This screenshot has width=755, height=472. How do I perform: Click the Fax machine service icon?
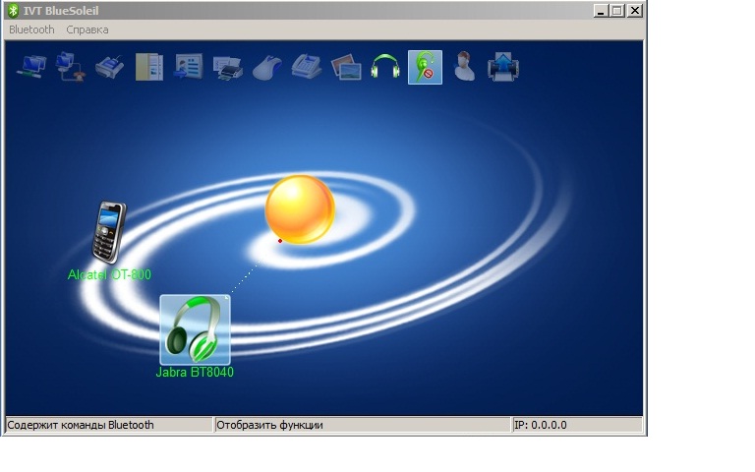[306, 68]
